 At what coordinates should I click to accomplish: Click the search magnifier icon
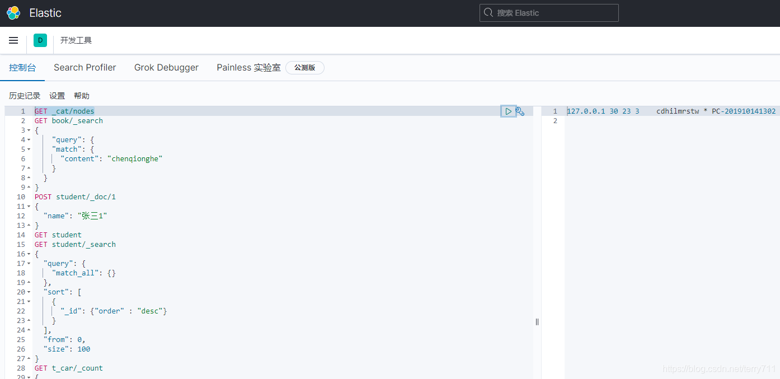tap(488, 13)
